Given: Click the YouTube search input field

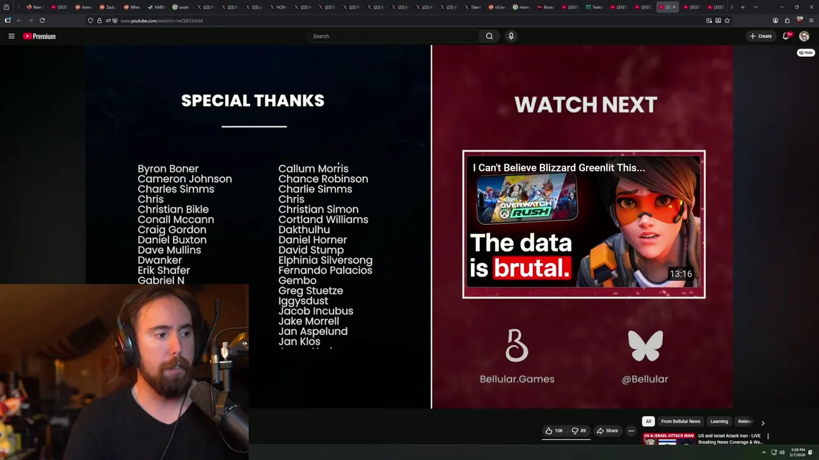Looking at the screenshot, I should pos(394,36).
